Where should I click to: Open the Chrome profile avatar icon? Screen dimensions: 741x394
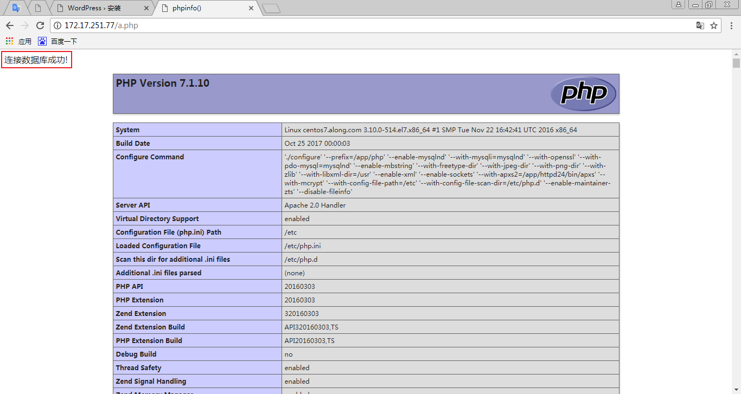tap(678, 4)
